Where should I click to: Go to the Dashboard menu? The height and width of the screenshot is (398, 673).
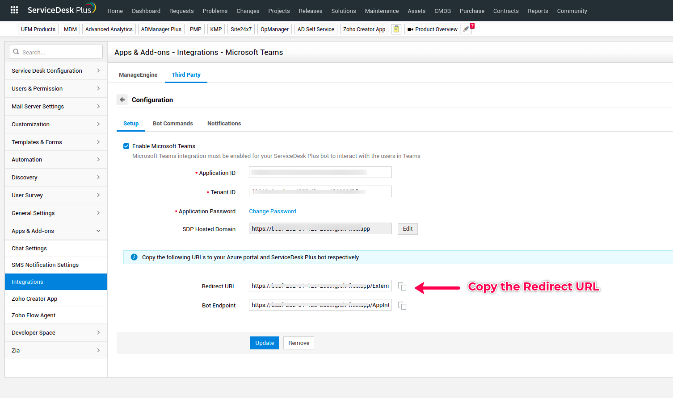click(x=146, y=11)
